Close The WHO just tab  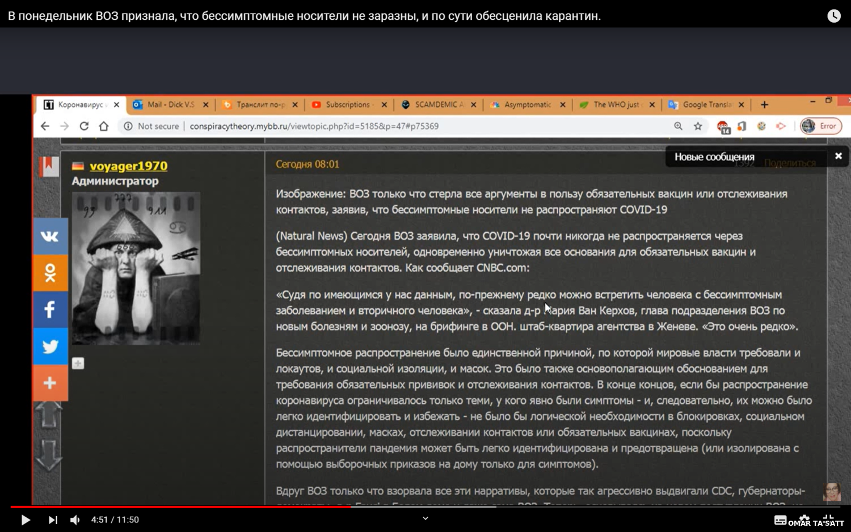pyautogui.click(x=652, y=104)
